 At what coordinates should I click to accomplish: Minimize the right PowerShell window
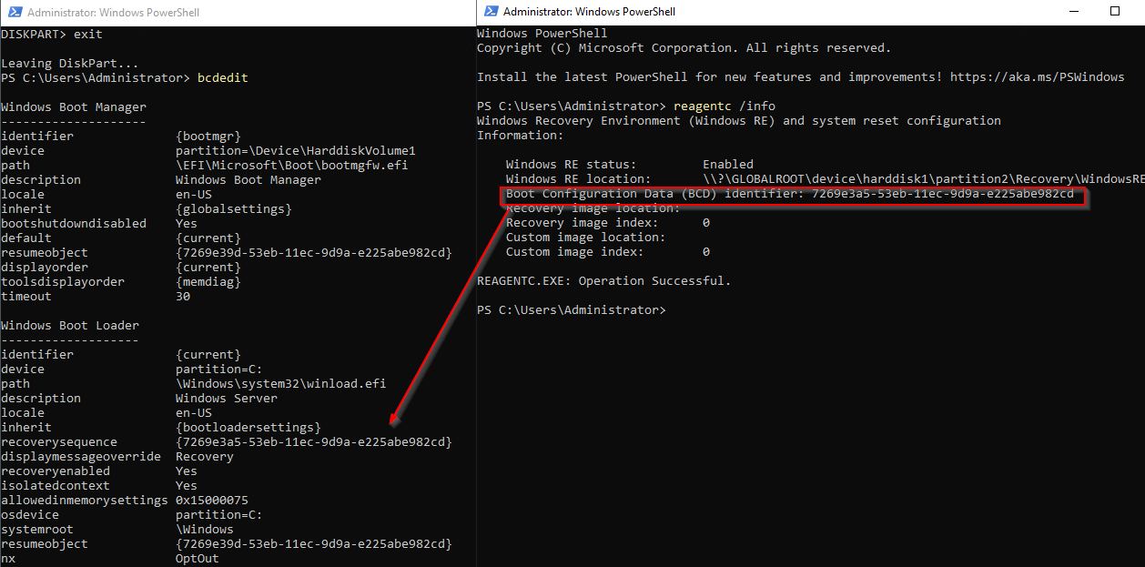pos(1073,12)
